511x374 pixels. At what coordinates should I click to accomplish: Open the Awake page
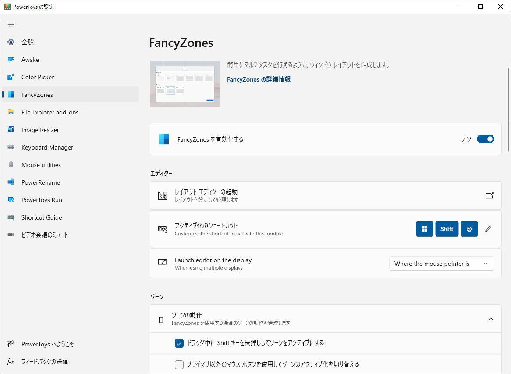point(71,59)
